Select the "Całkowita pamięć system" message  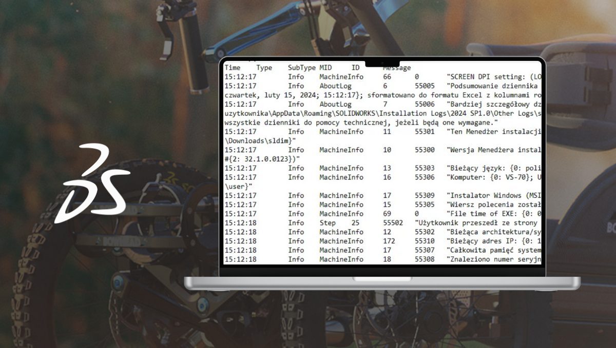coord(494,250)
